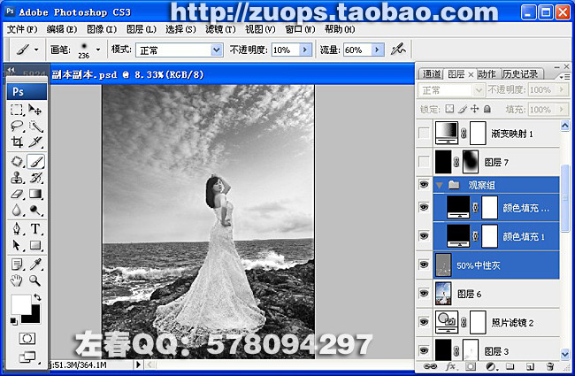
Task: Select the Eraser tool
Action: tap(17, 194)
